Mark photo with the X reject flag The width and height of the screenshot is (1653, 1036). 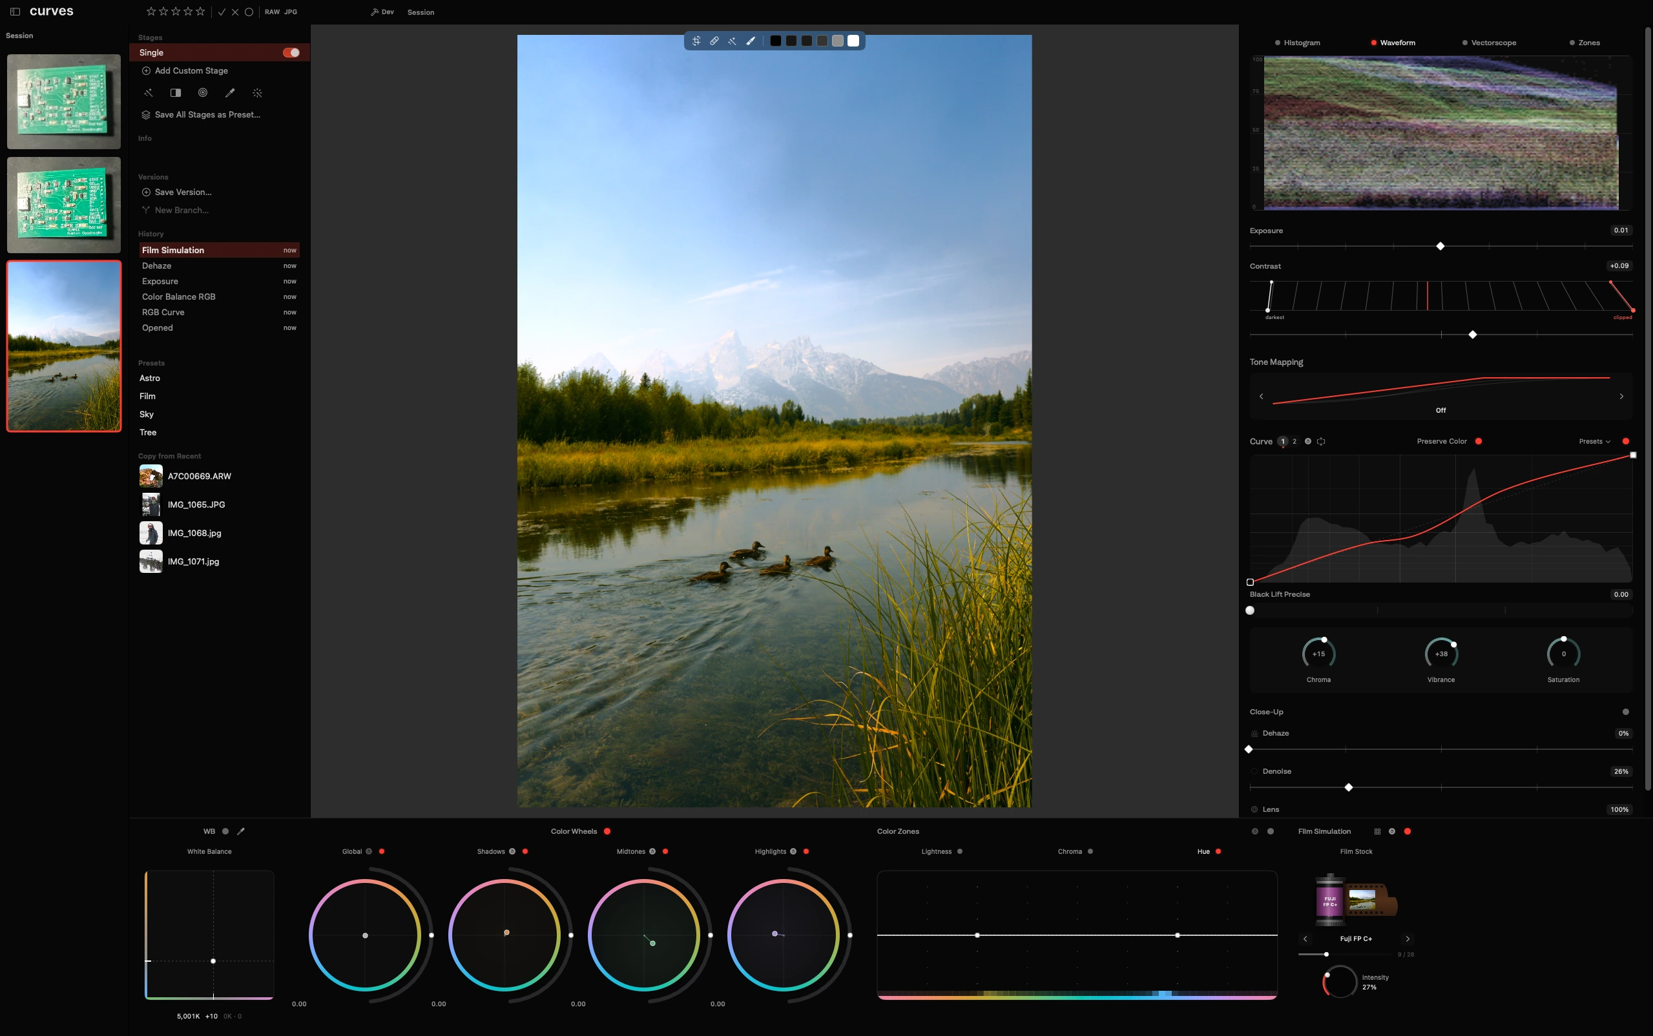(235, 12)
